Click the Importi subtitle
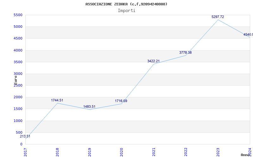Image resolution: width=253 pixels, height=158 pixels. (x=126, y=11)
